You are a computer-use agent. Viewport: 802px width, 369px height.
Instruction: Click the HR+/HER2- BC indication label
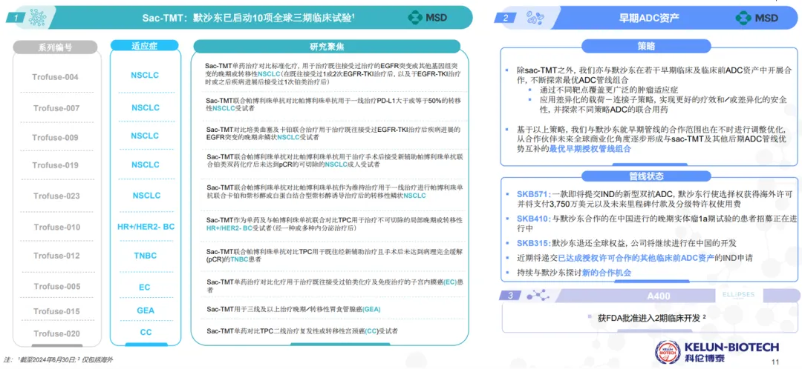click(x=146, y=226)
